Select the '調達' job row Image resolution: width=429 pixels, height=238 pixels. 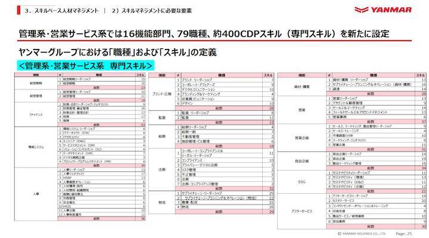pos(377,89)
